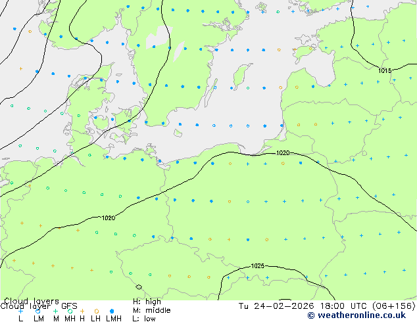Click the orange circle legend symbol above LH
The width and height of the screenshot is (417, 322).
coord(97,311)
